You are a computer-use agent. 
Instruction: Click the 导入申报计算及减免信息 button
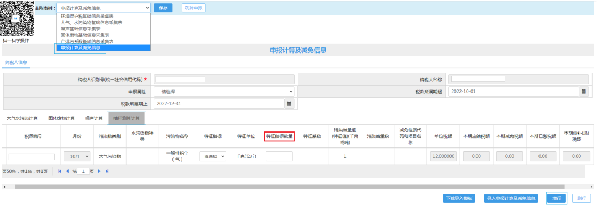pyautogui.click(x=511, y=198)
